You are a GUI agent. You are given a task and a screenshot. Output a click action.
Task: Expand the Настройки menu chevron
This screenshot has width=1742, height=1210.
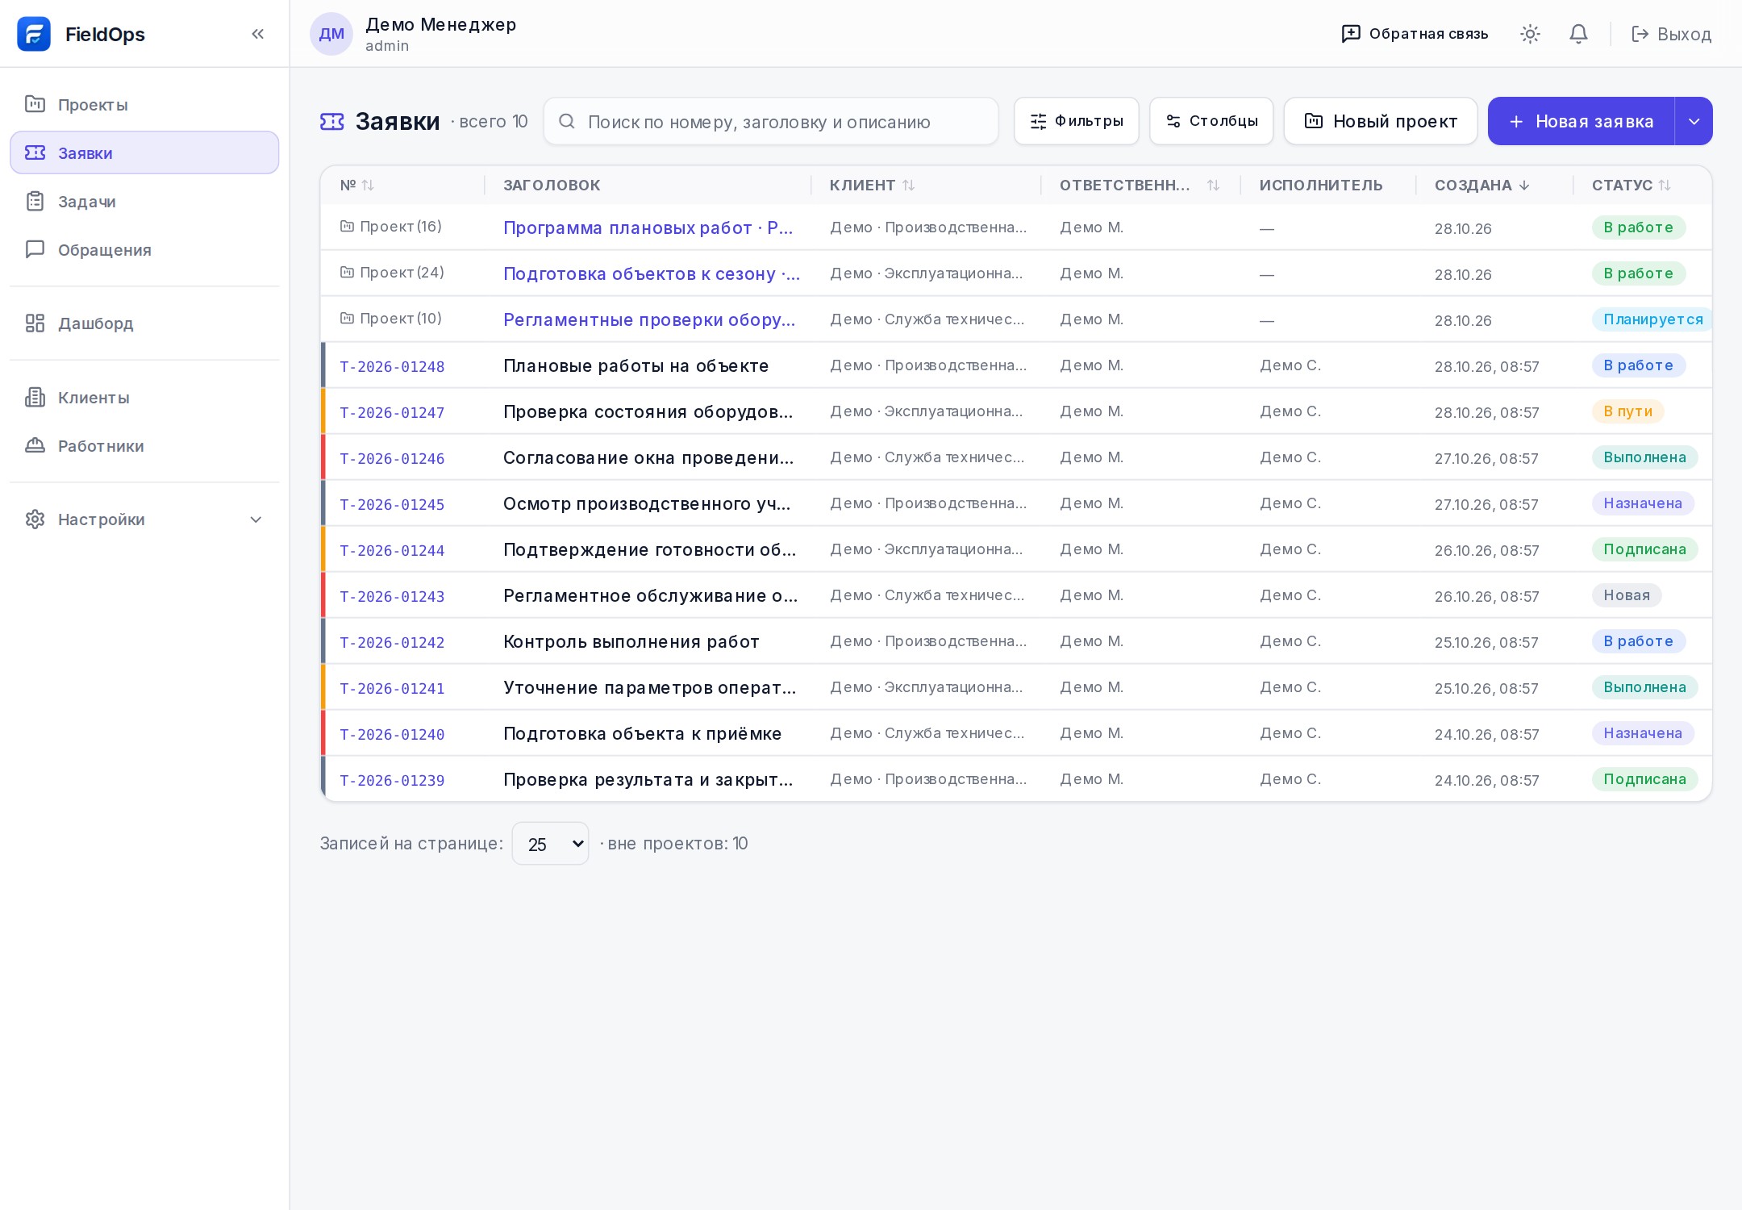coord(256,519)
